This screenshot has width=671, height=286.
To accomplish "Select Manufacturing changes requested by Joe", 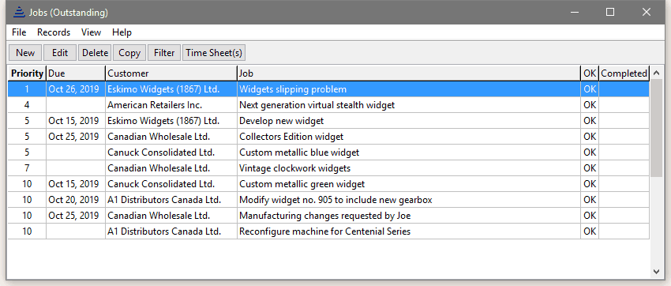I will click(328, 216).
